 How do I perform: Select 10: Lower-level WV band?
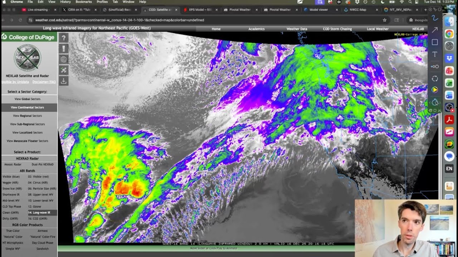[41, 201]
